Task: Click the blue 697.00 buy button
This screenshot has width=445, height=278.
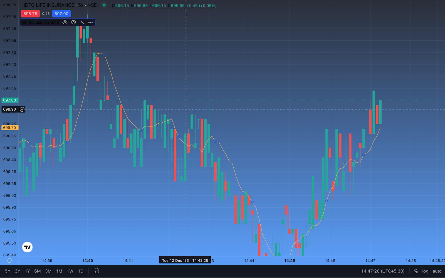Action: (61, 14)
